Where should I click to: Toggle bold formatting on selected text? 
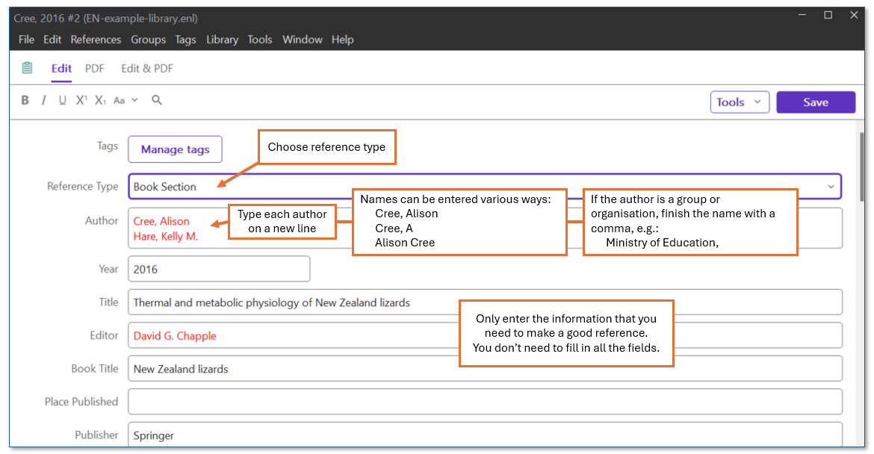(25, 99)
